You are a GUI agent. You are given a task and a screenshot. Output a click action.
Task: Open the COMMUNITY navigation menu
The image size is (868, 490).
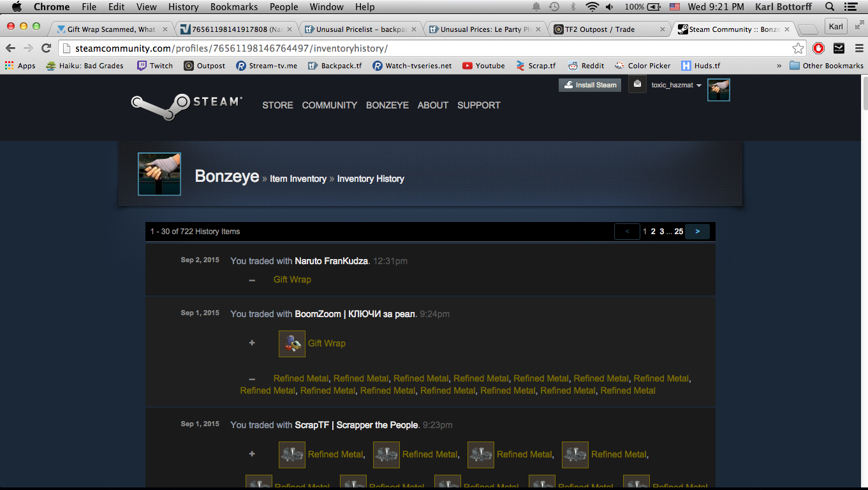coord(329,105)
